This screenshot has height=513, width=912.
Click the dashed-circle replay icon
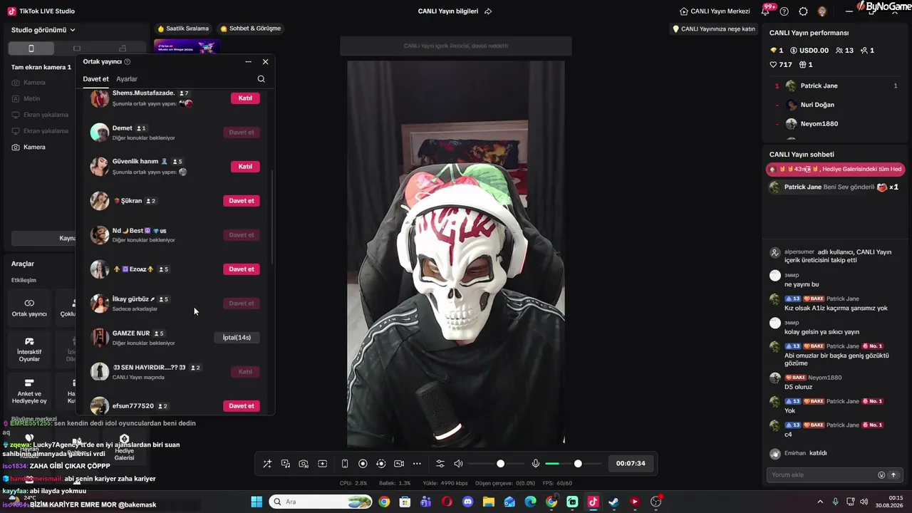[x=381, y=464]
